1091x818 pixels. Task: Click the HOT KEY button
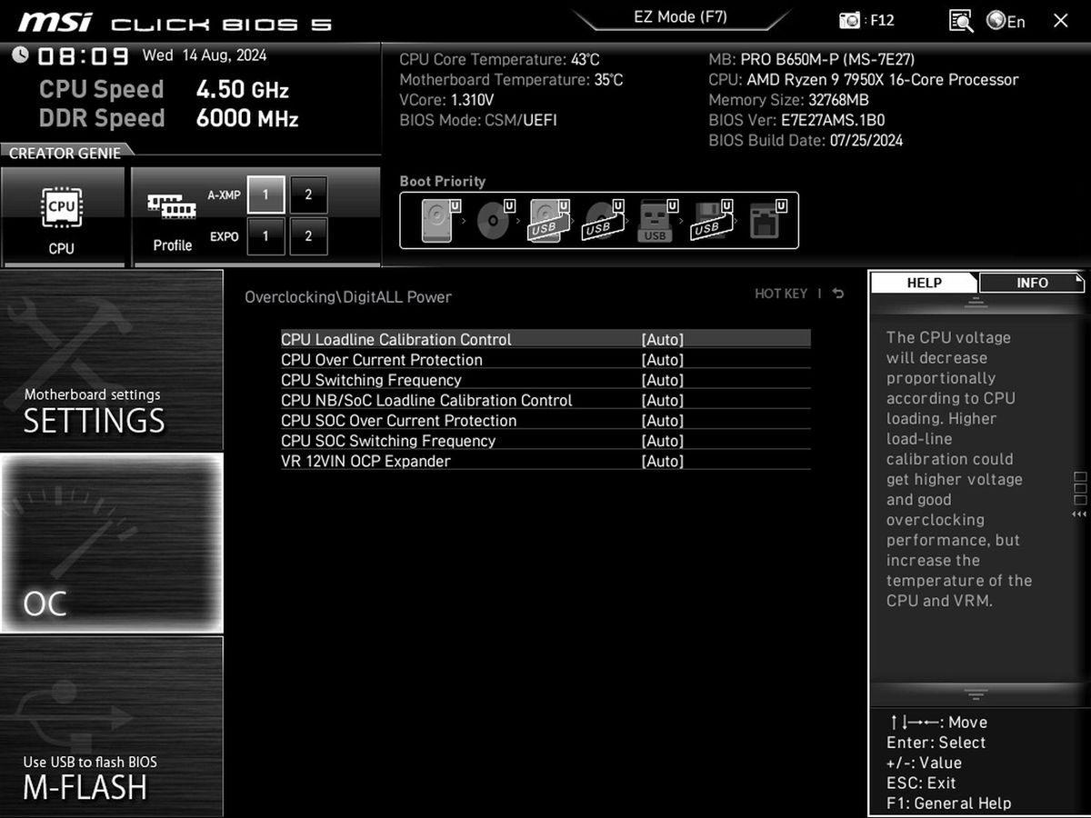(781, 294)
